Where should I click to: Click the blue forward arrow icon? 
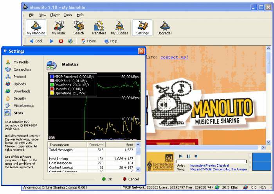click(x=51, y=41)
